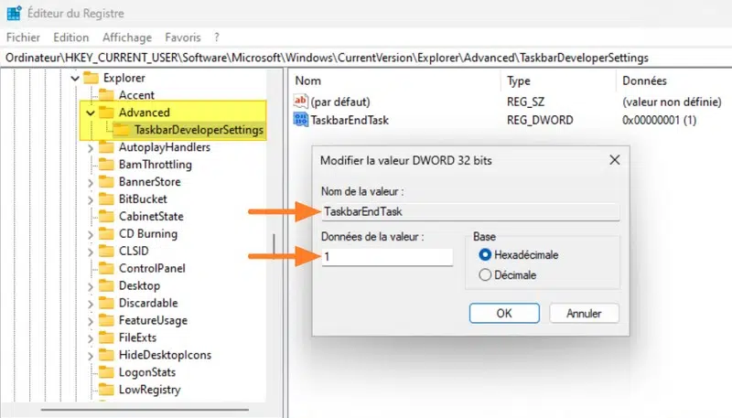The width and height of the screenshot is (732, 418).
Task: Click the (valeur non définie) data cell
Action: (x=672, y=102)
